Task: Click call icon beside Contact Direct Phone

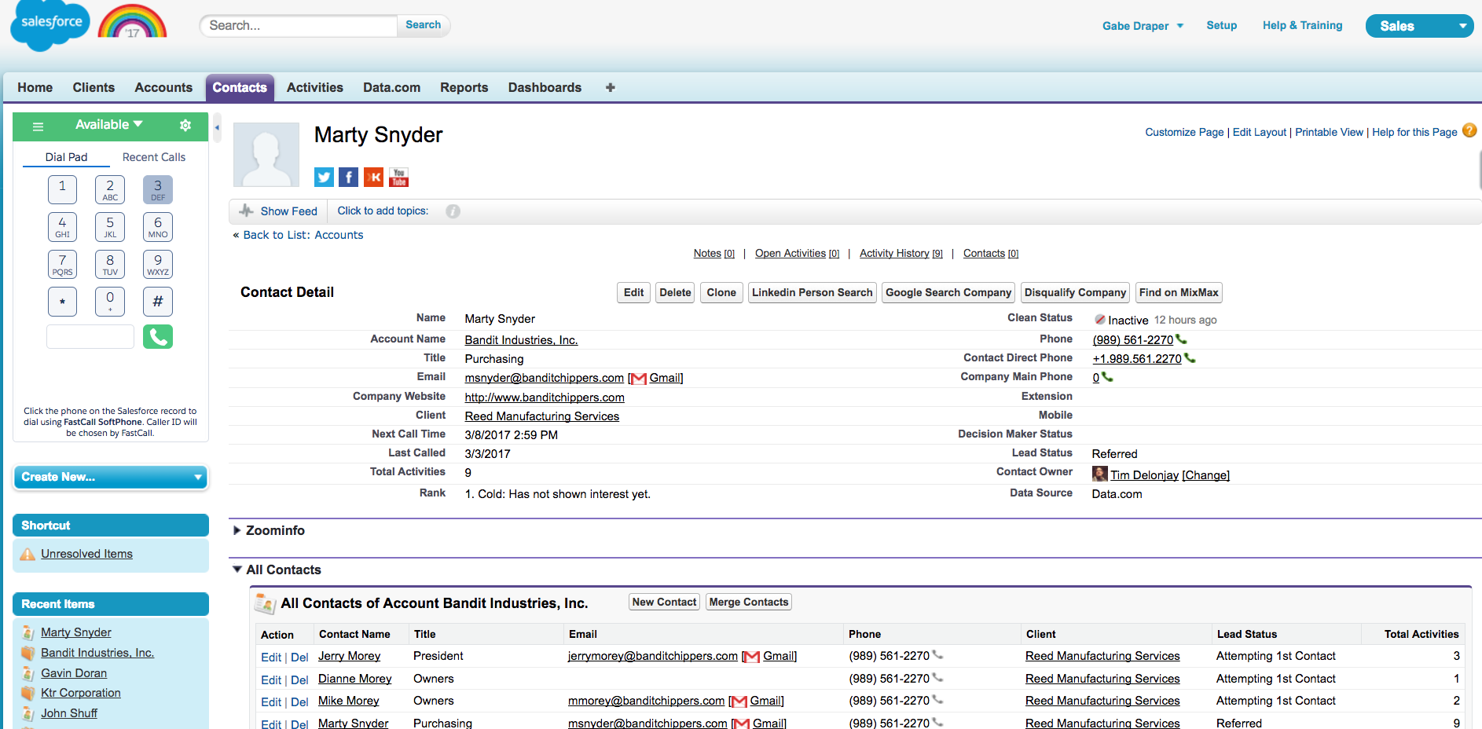Action: click(x=1190, y=358)
